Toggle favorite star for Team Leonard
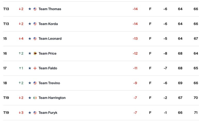The height and width of the screenshot is (121, 199). 30,38
